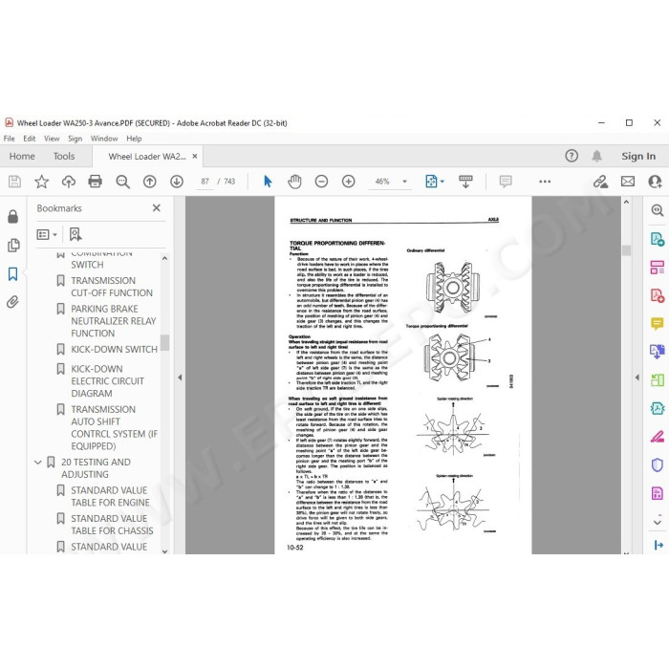The width and height of the screenshot is (669, 669).
Task: Open File menu
Action: click(x=9, y=139)
